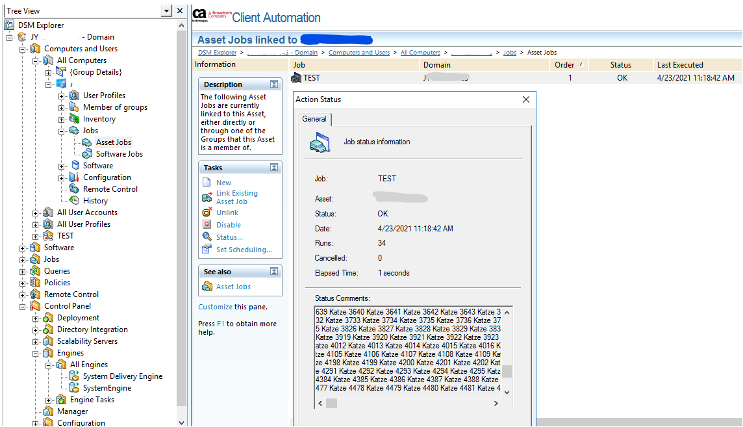Click the DSM Explorer root icon
Screen dimensions: 743x427
(x=9, y=25)
